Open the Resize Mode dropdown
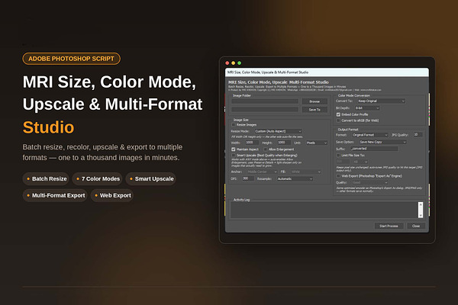 click(278, 131)
